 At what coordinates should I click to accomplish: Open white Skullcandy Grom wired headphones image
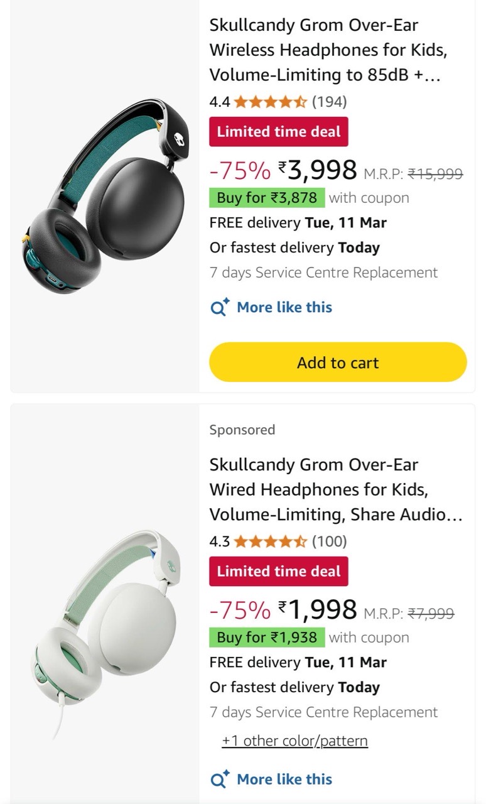[x=105, y=634]
